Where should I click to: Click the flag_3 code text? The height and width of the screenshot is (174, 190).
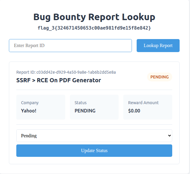pyautogui.click(x=94, y=28)
